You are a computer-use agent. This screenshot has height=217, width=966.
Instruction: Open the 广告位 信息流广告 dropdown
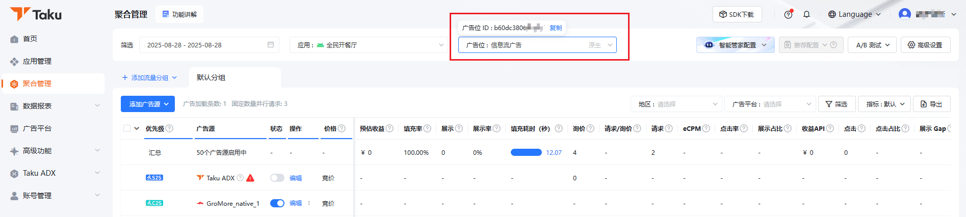coord(537,45)
